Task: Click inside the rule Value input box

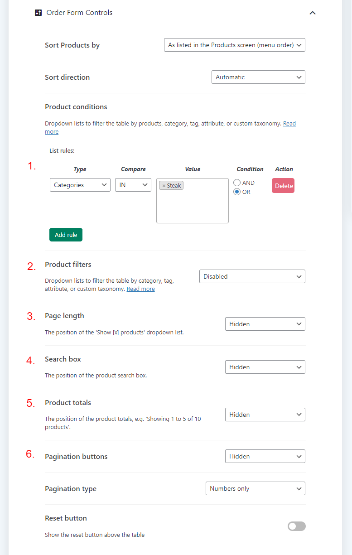Action: 192,206
